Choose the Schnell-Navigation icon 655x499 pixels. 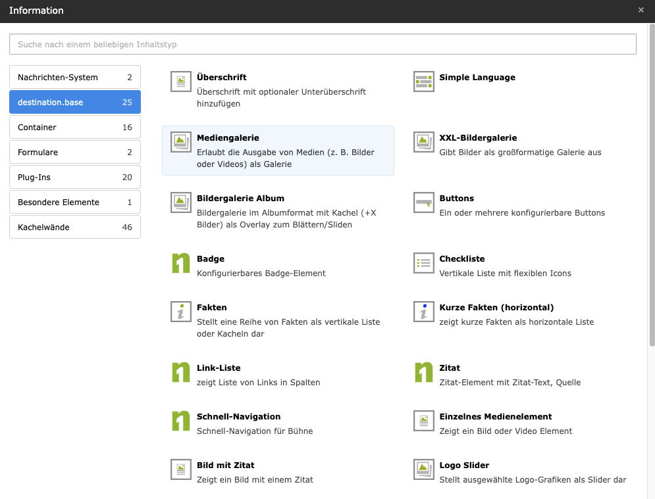(x=181, y=421)
